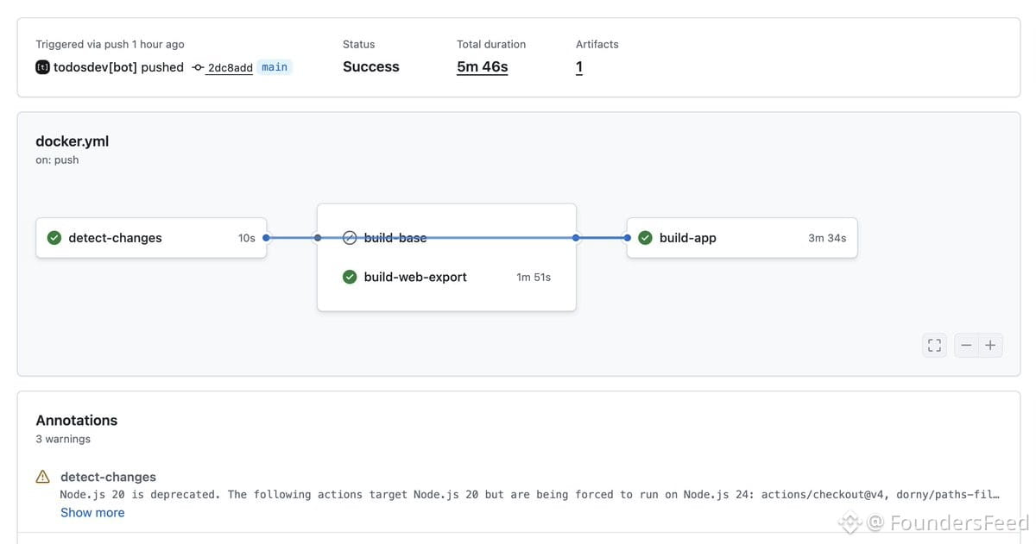Click the 3m 34s build-app duration

click(827, 238)
